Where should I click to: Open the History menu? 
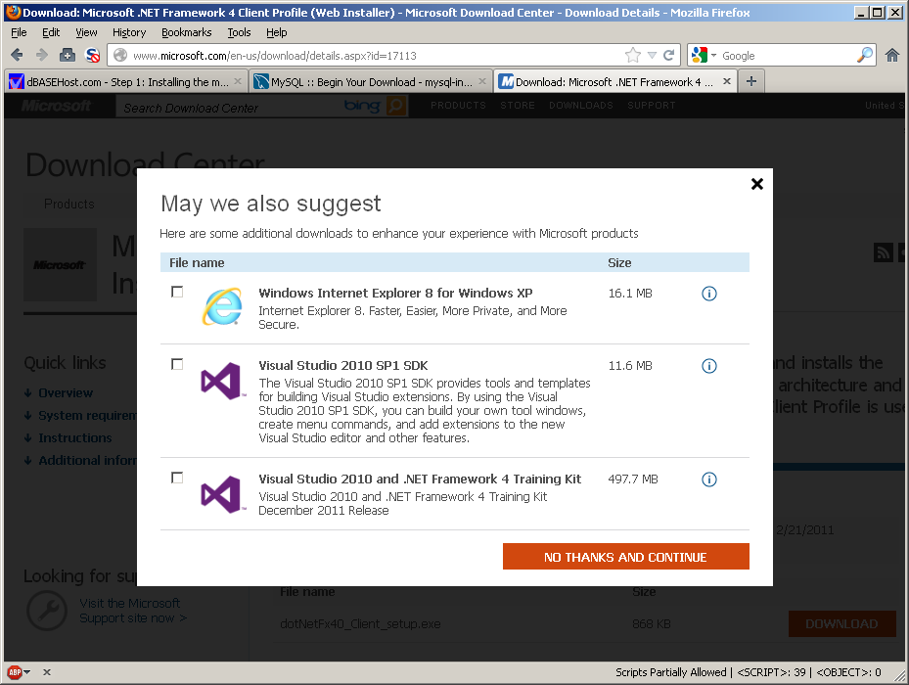129,32
